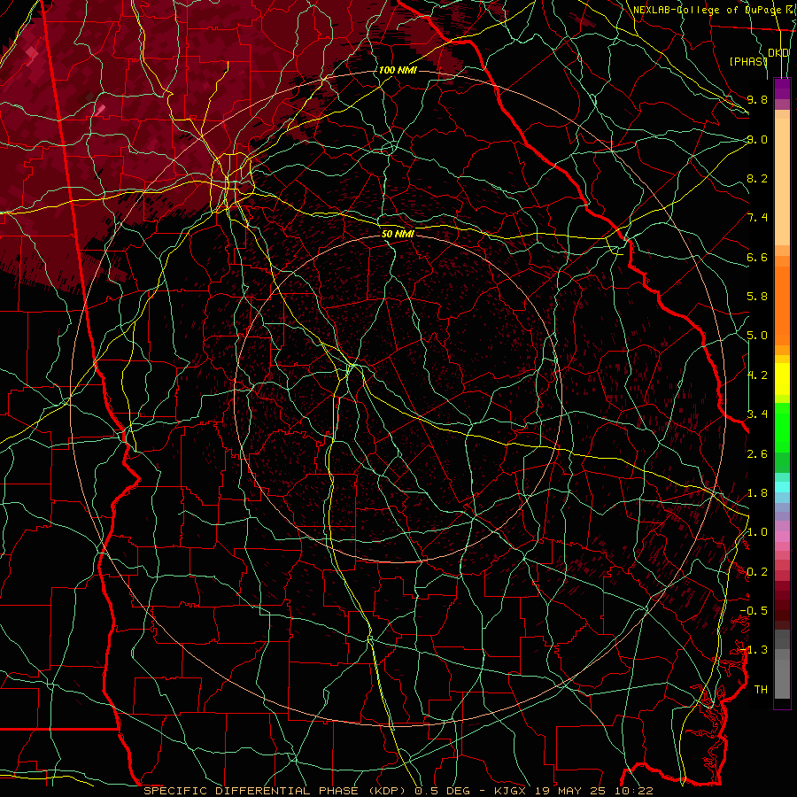Click the 8.2 value on the legend
The height and width of the screenshot is (797, 797).
click(x=757, y=178)
